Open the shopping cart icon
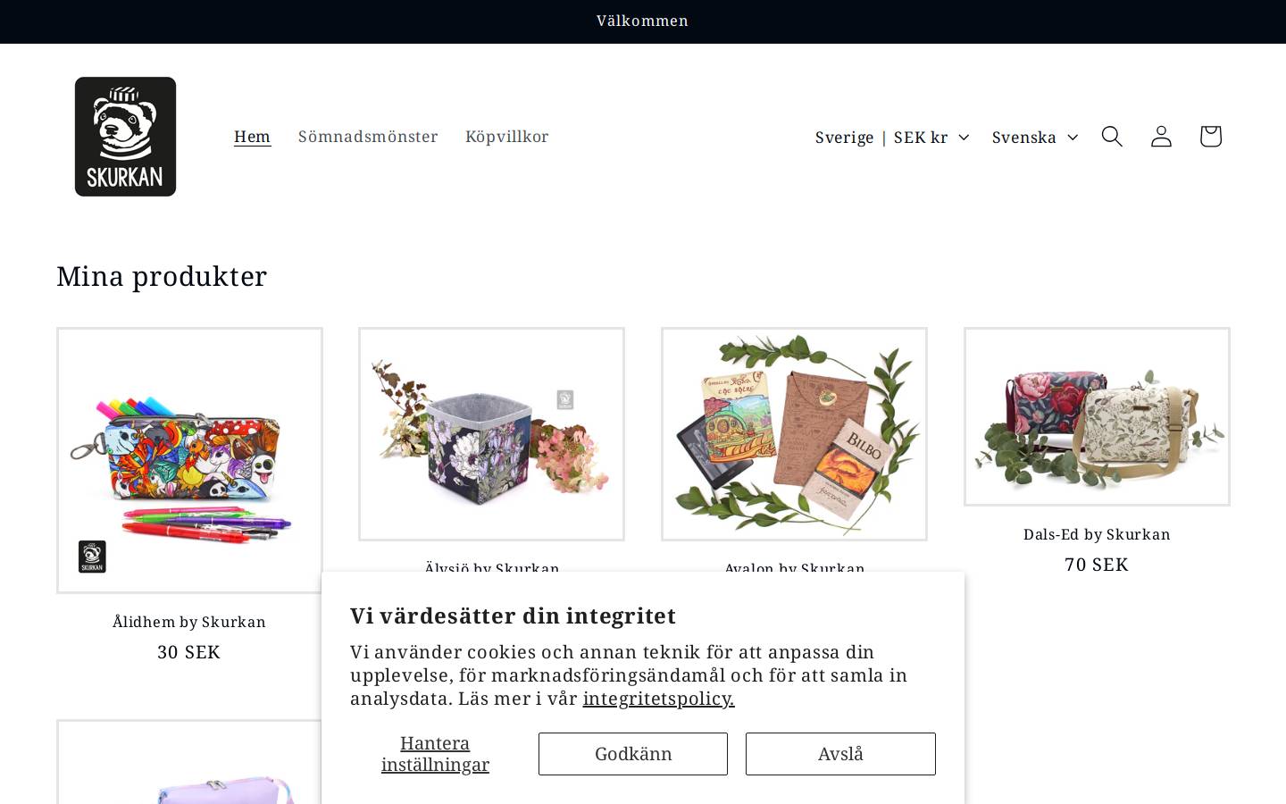Image resolution: width=1286 pixels, height=804 pixels. coord(1210,136)
